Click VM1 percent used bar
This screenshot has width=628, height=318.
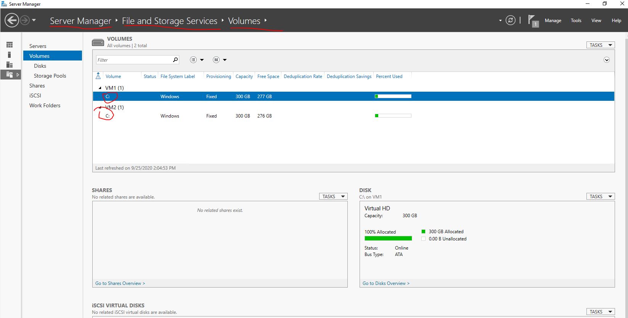click(393, 96)
